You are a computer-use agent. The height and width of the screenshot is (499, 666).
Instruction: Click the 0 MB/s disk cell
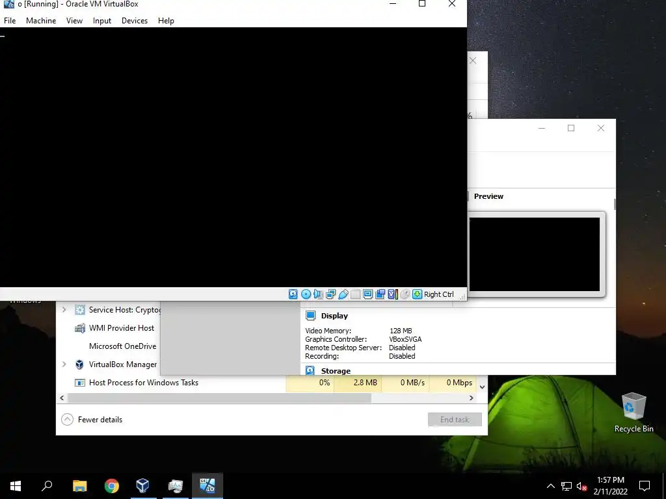(406, 383)
